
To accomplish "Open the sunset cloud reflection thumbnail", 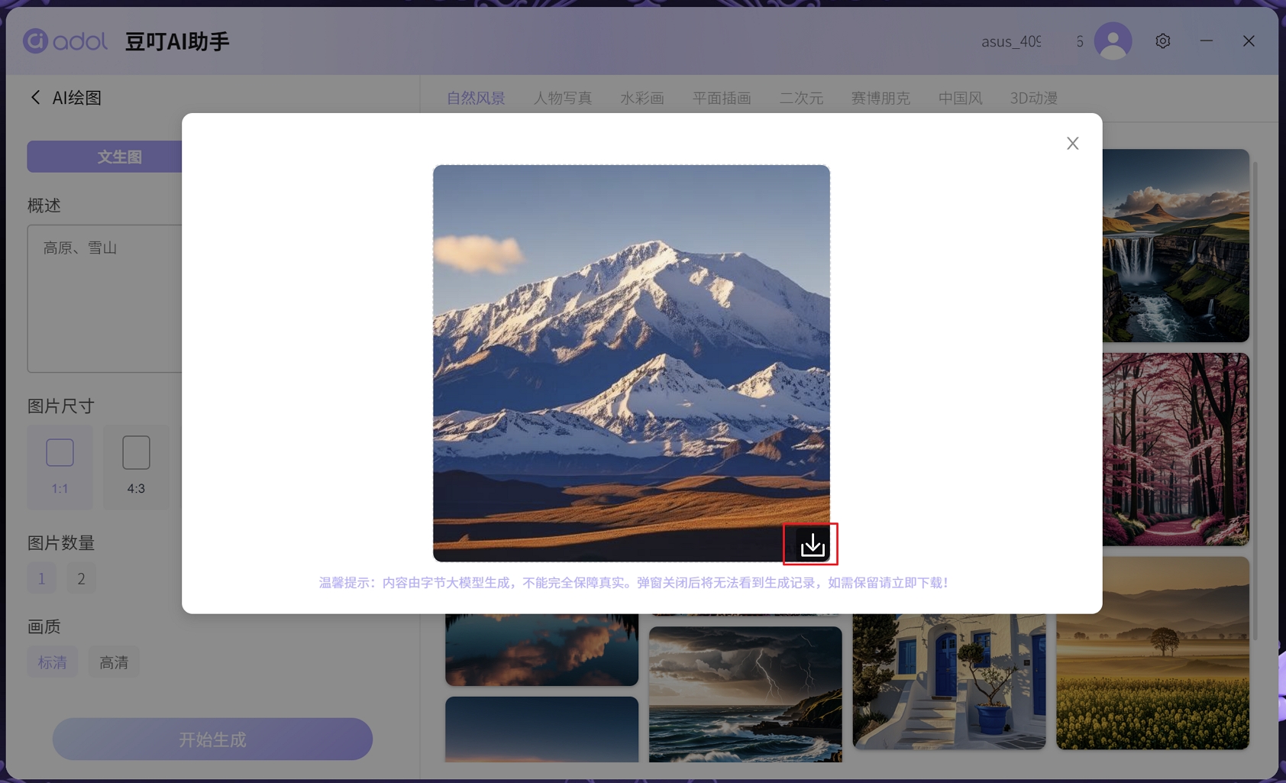I will pos(541,649).
